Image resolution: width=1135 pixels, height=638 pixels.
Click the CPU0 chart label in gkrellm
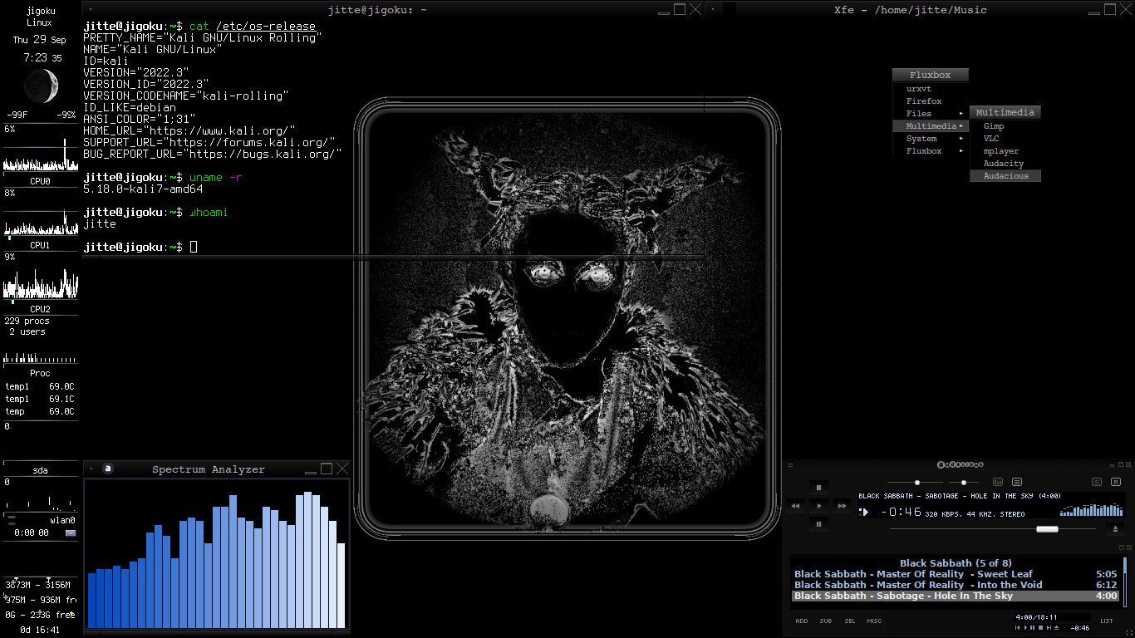(40, 180)
